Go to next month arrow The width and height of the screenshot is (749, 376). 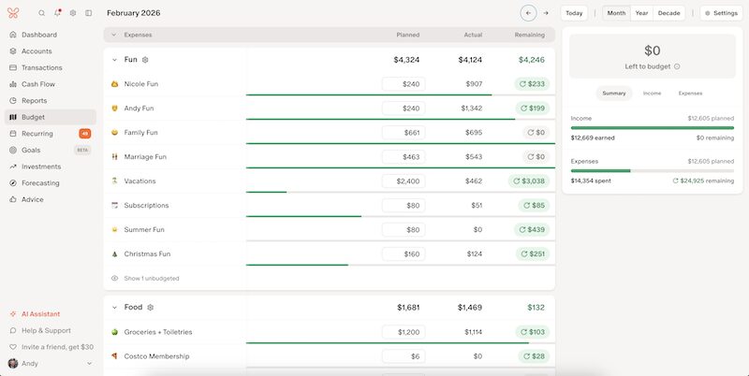click(x=546, y=13)
